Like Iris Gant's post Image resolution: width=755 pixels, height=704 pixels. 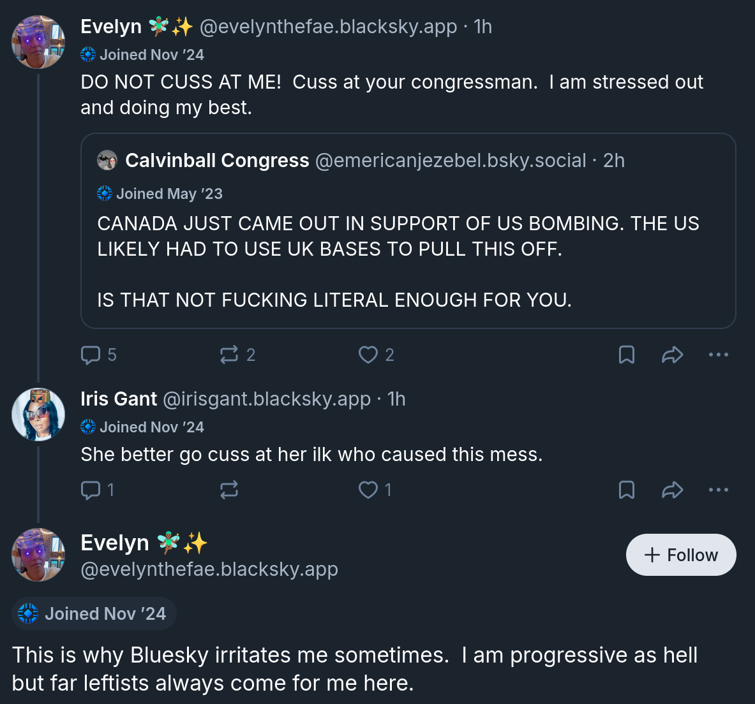tap(368, 490)
